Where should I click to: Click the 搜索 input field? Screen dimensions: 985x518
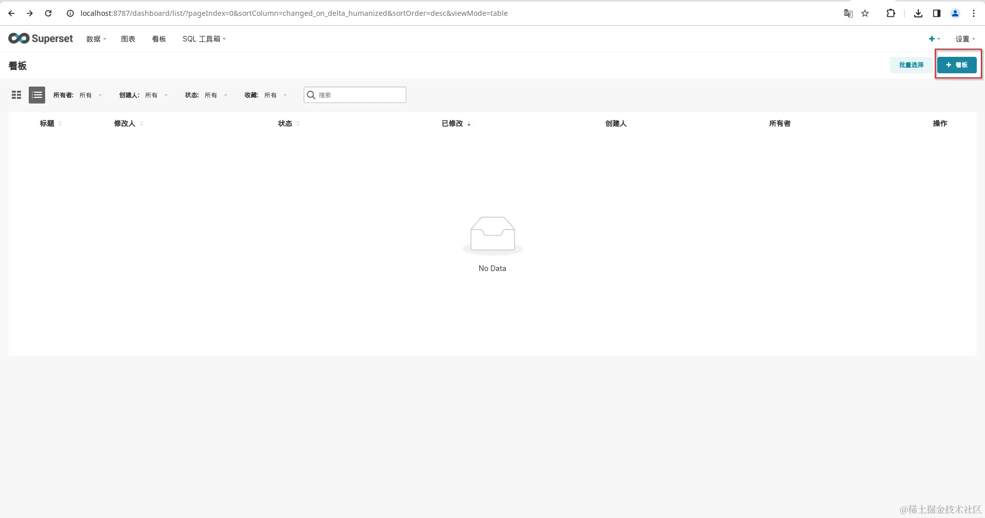[355, 95]
